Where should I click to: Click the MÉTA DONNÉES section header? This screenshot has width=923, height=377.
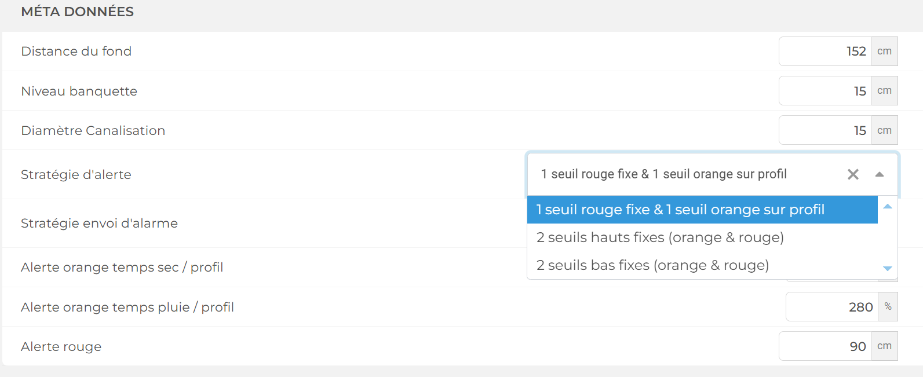tap(77, 12)
